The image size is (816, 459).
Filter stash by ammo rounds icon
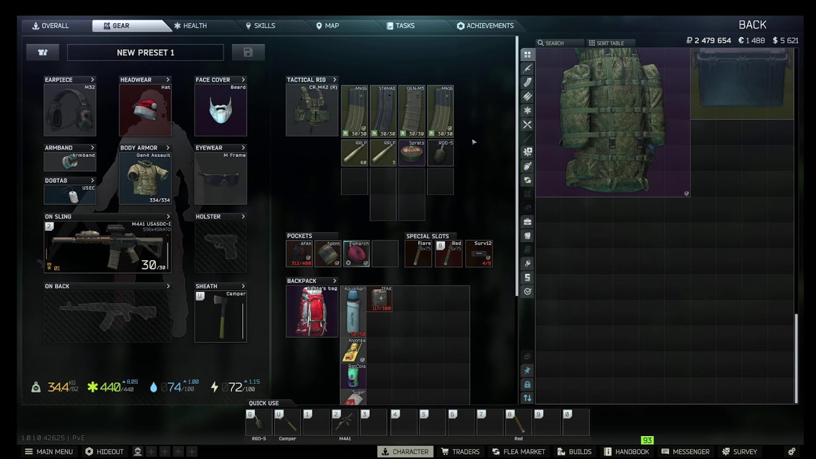pos(527,96)
